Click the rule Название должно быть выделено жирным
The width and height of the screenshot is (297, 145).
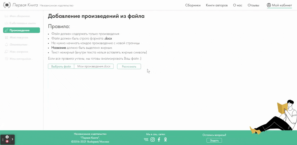click(x=82, y=48)
